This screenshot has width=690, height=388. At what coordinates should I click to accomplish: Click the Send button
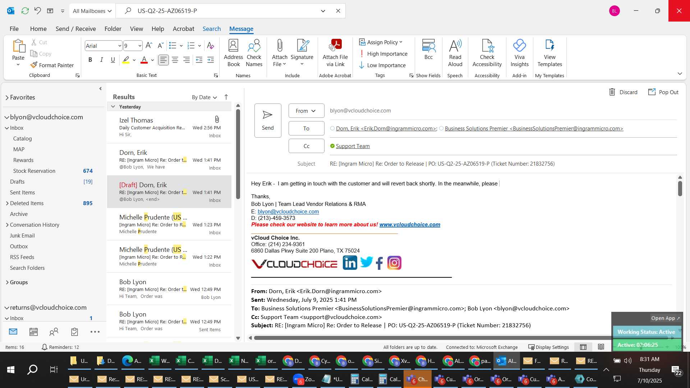(268, 120)
